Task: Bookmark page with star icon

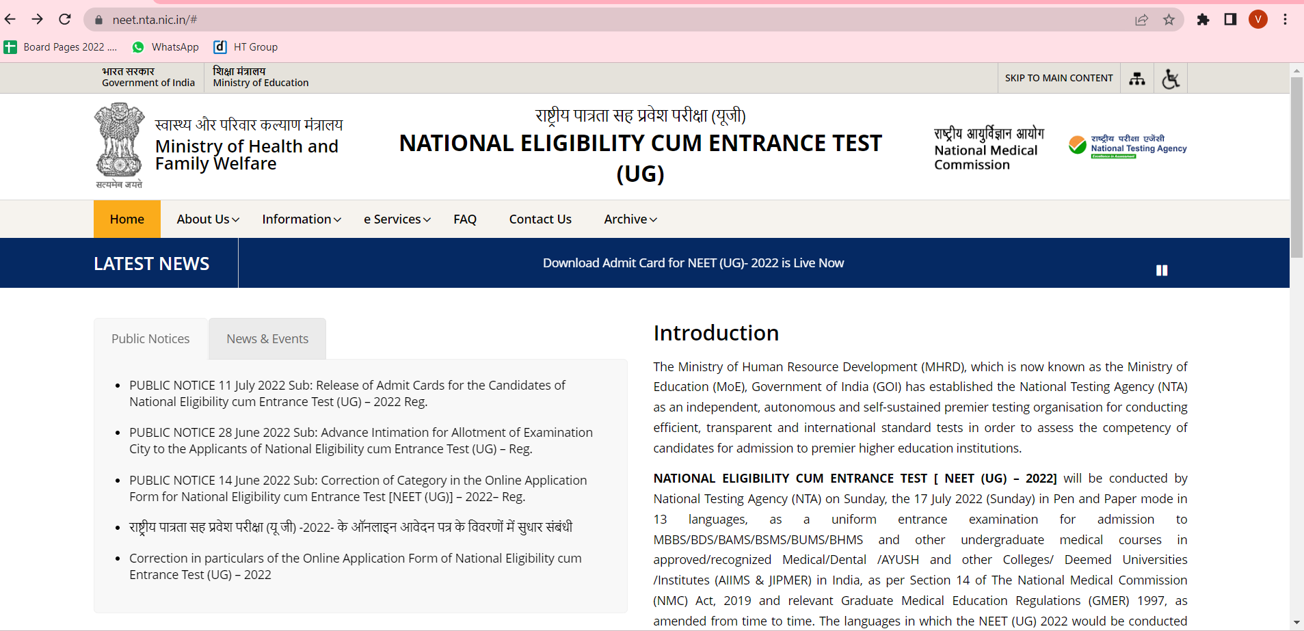Action: tap(1169, 20)
